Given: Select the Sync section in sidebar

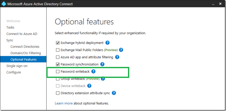Looking at the screenshot, I should pos(10,40).
